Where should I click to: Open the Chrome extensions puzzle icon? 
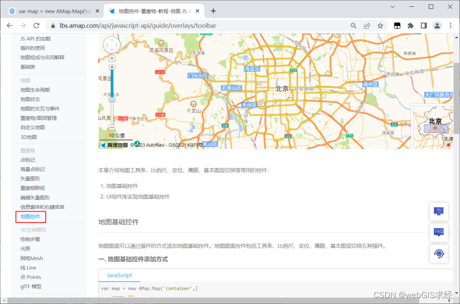click(x=411, y=26)
